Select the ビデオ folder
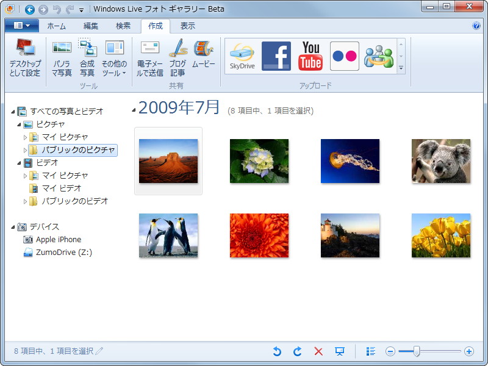Screen dimensions: 488x366 point(41,162)
